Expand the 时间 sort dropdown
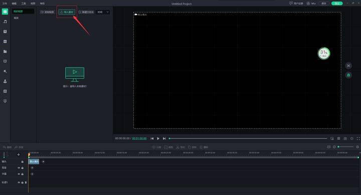Screen dimensions: 361x195 (103, 12)
